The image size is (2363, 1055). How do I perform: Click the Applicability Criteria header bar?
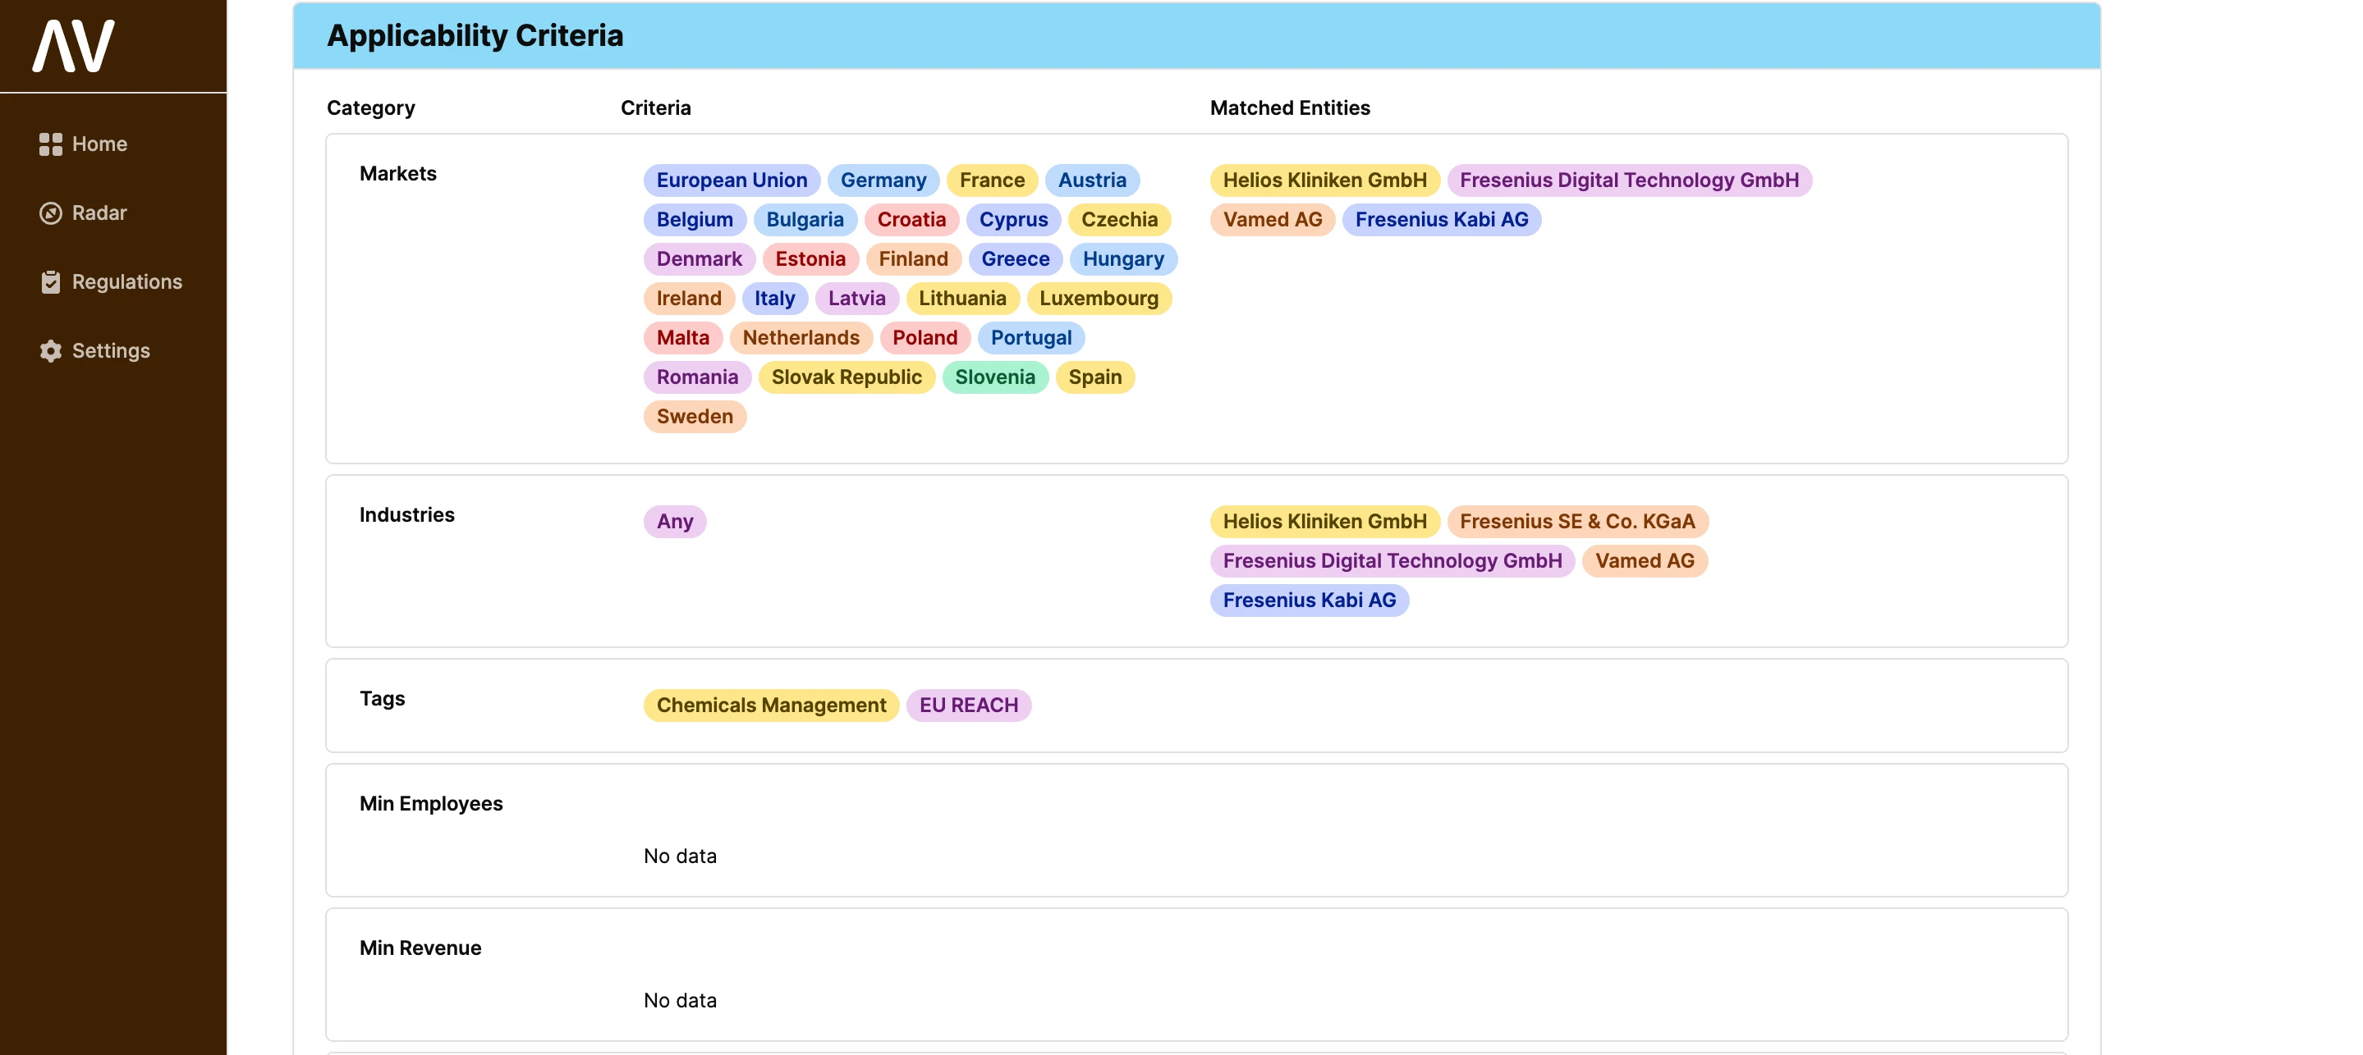point(1195,36)
